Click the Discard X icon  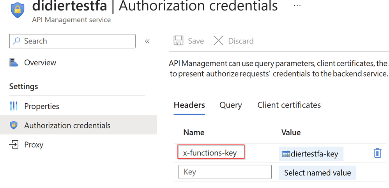click(x=219, y=41)
